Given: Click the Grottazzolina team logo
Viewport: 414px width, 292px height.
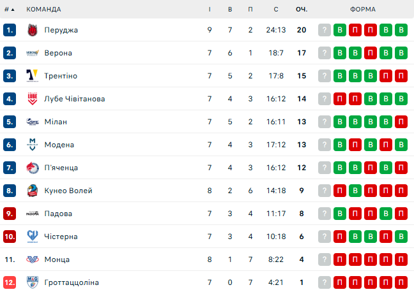Looking at the screenshot, I should pyautogui.click(x=33, y=282).
